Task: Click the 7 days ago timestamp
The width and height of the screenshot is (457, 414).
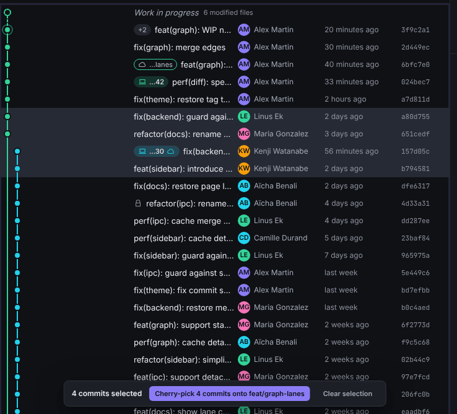Action: (344, 255)
